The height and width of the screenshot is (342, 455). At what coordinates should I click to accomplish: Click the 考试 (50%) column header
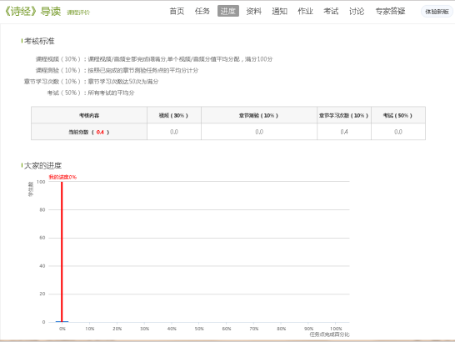point(397,115)
